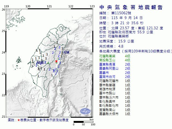The width and height of the screenshot is (172, 129).
Task: Click the 花蓮 city label on map
Action: pyautogui.click(x=66, y=52)
